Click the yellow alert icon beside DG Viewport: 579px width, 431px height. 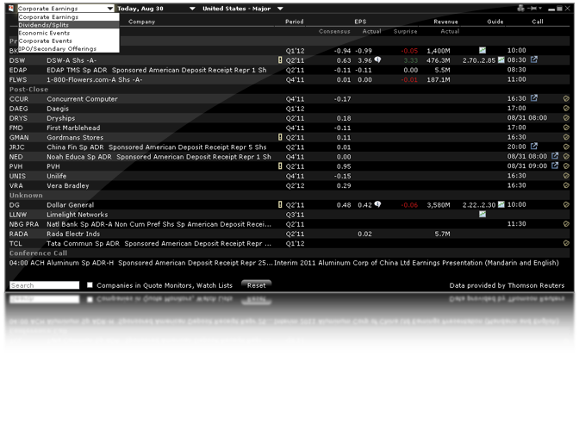click(280, 204)
